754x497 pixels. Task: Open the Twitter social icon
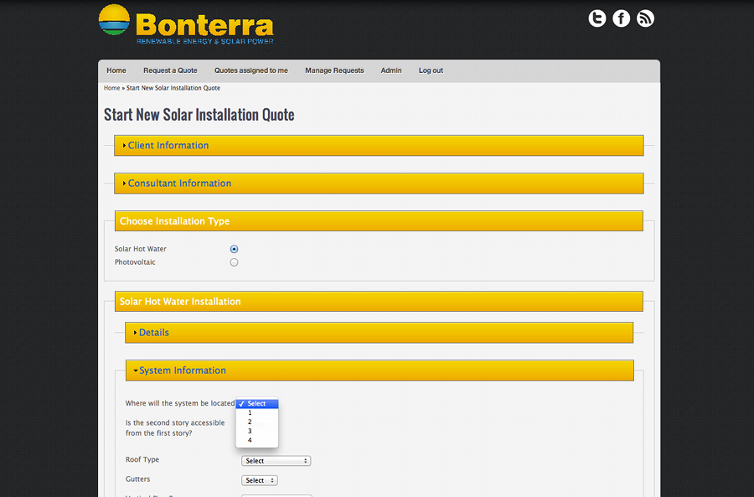click(596, 18)
